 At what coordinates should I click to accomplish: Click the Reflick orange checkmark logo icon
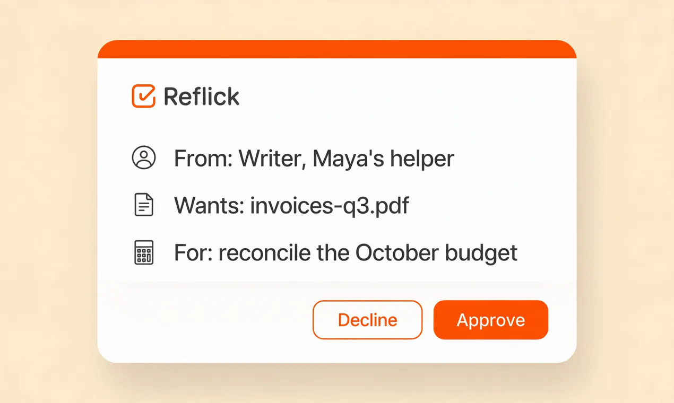click(143, 96)
